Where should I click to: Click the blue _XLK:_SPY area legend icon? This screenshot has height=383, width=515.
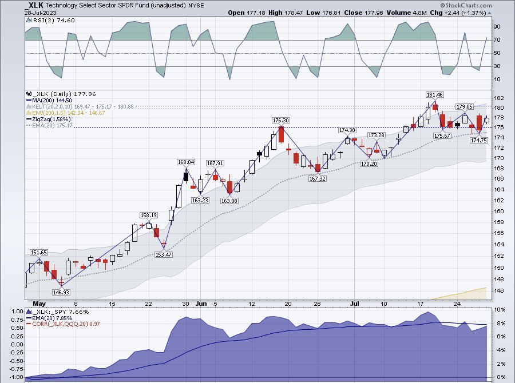pyautogui.click(x=29, y=312)
